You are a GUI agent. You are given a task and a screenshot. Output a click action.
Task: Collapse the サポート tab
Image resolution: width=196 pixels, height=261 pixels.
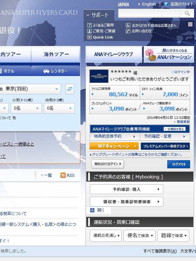(x=99, y=15)
